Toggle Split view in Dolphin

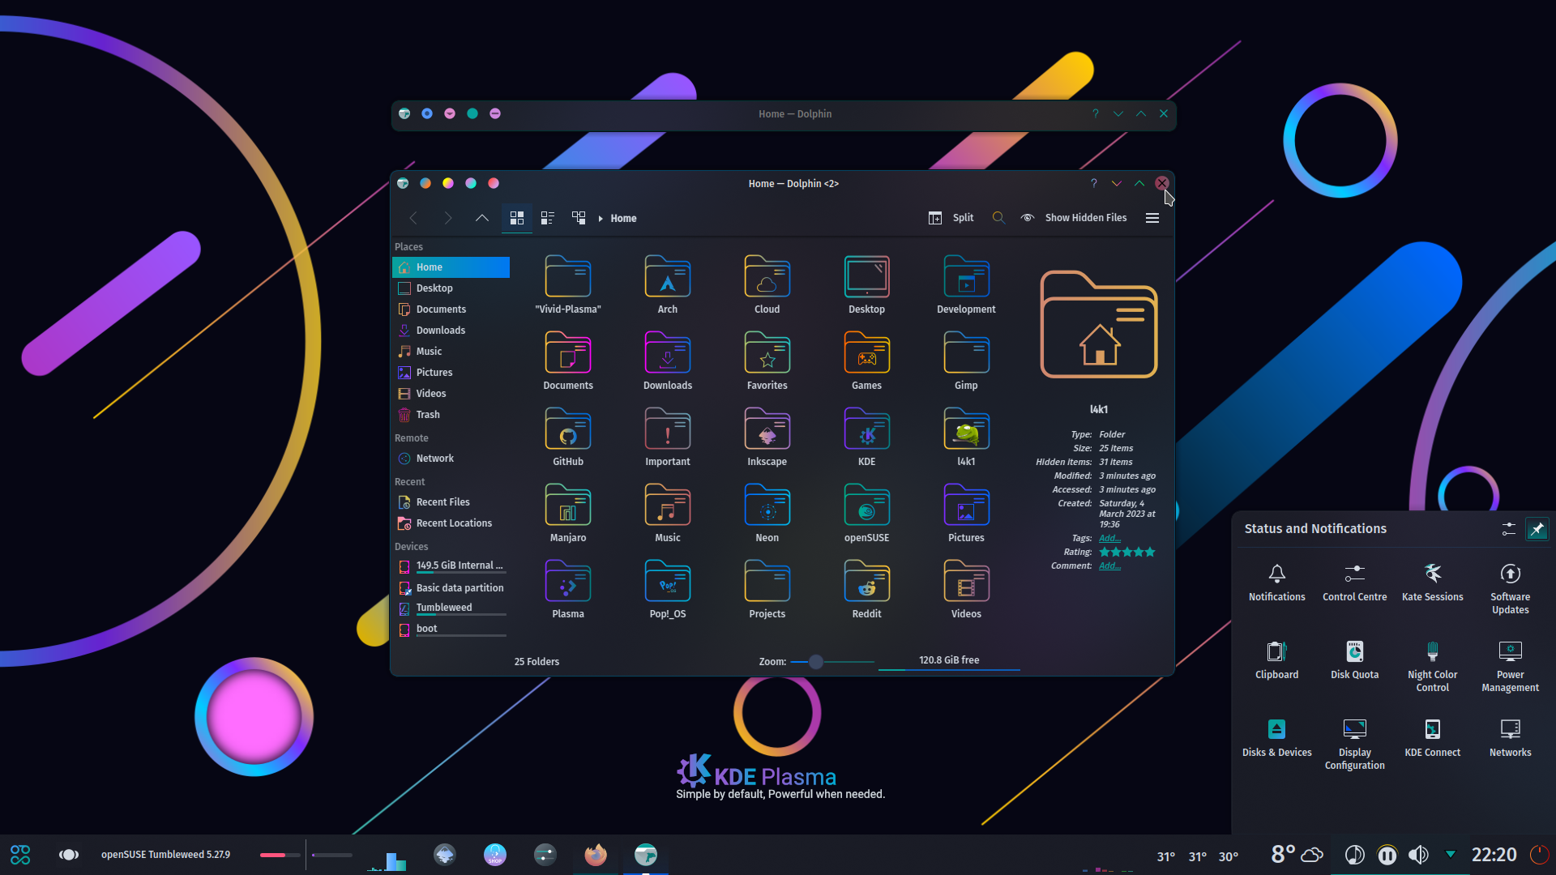[x=951, y=218]
